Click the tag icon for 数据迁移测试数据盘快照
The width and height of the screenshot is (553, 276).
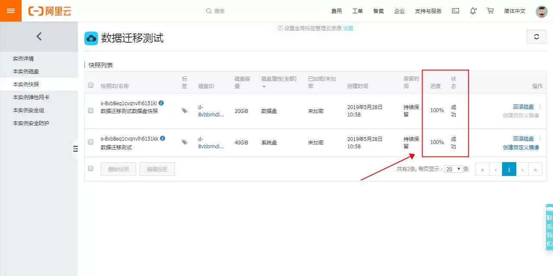(185, 111)
